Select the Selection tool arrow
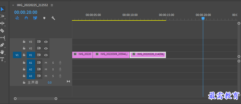Screen dimensions: 241x104 [x=2, y=9]
